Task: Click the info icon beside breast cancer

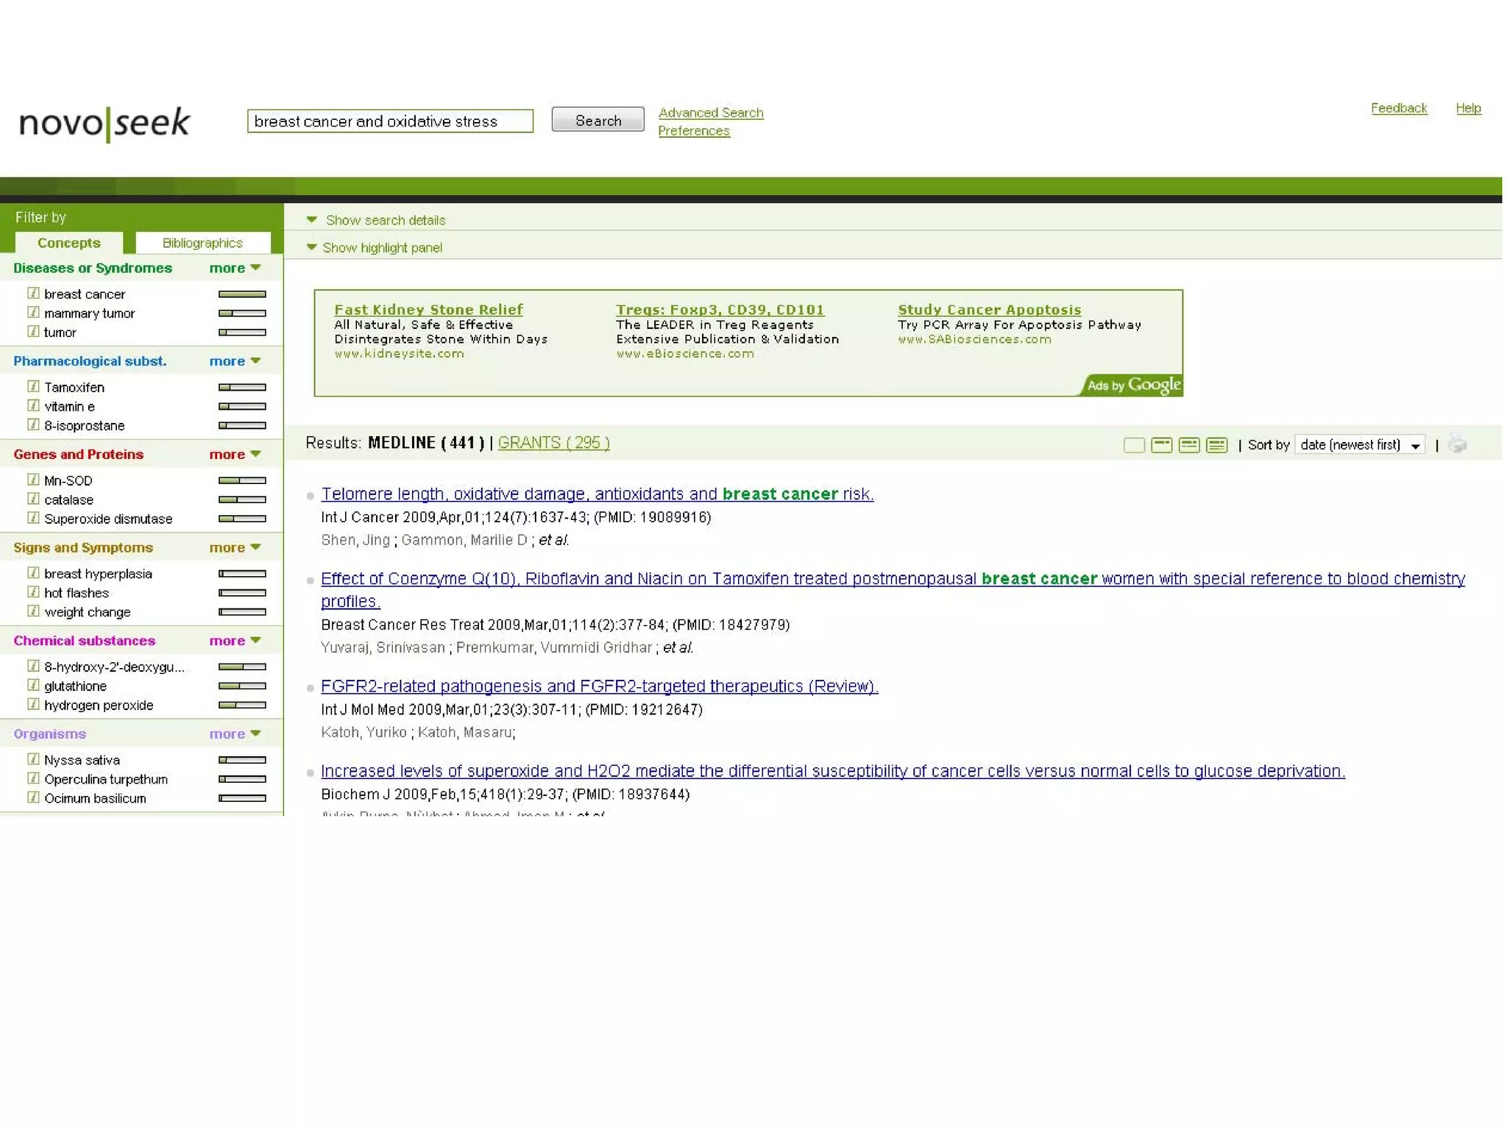Action: (33, 293)
